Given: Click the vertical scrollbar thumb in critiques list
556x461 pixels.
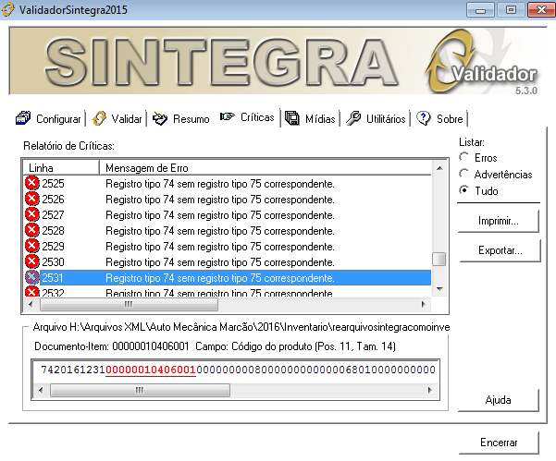Looking at the screenshot, I should [439, 259].
